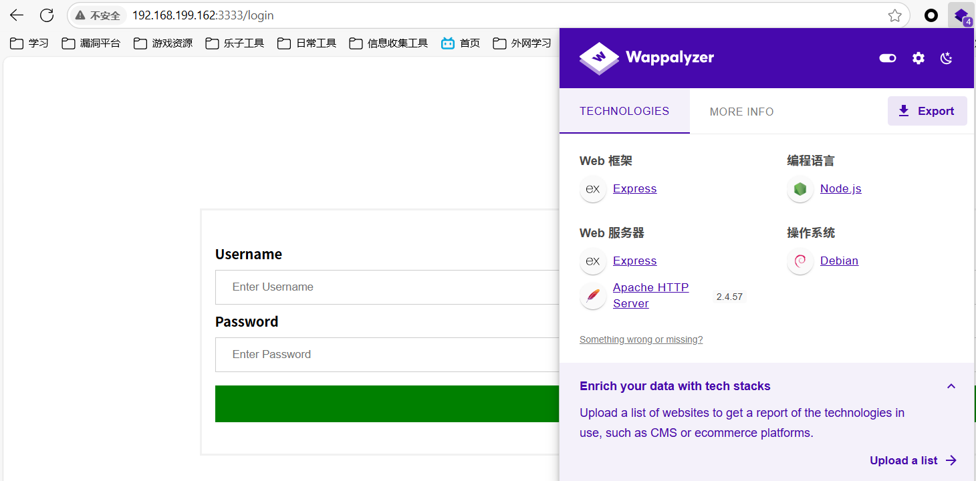Screen dimensions: 976x481
Task: Go back using the browser back arrow
Action: tap(17, 15)
